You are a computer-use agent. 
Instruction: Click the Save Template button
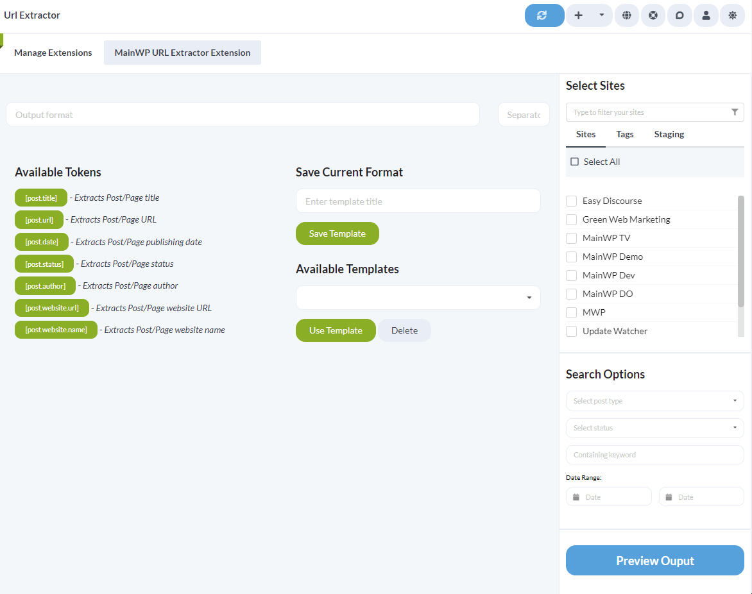(337, 233)
